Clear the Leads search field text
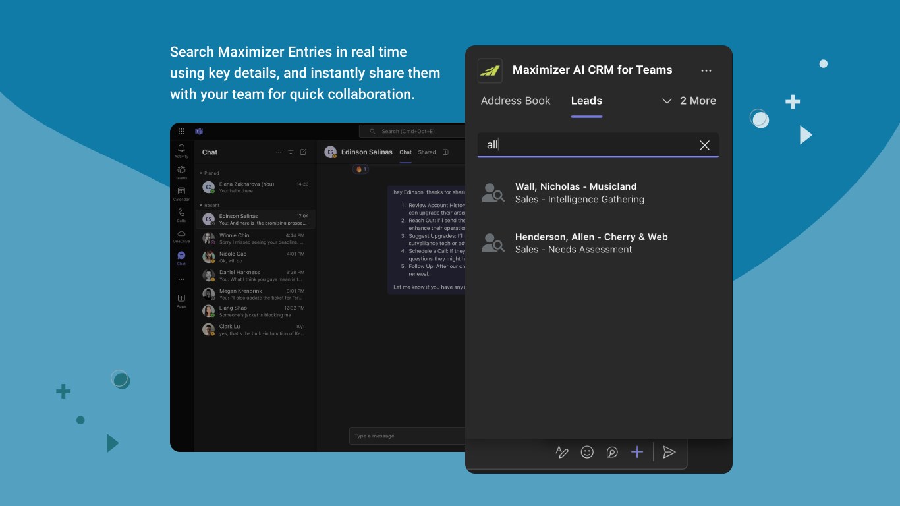900x506 pixels. 704,145
